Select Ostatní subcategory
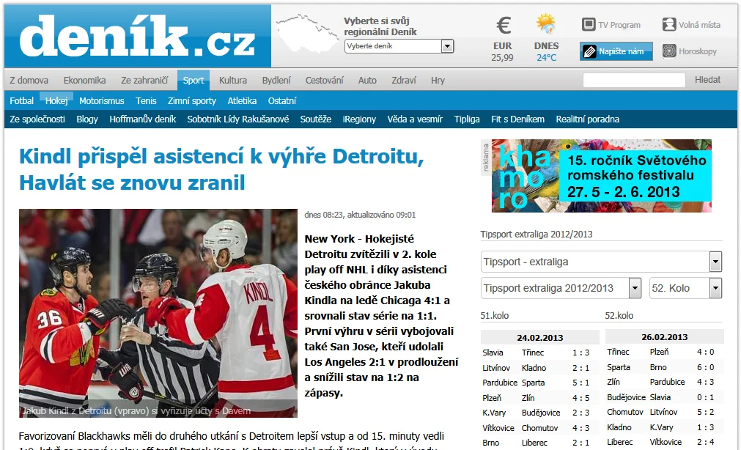 coord(282,100)
